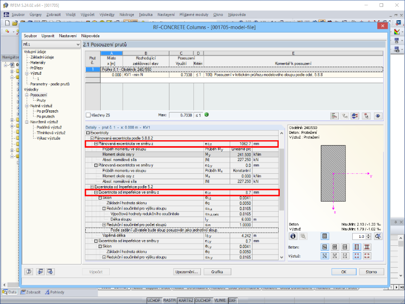Enable the Všechny ZS checkbox
The width and height of the screenshot is (405, 304).
click(88, 115)
